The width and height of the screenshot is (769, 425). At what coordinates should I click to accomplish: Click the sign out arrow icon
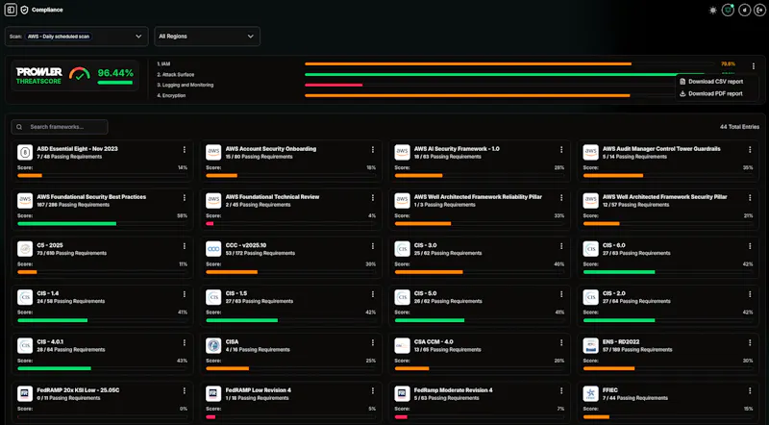(x=759, y=10)
